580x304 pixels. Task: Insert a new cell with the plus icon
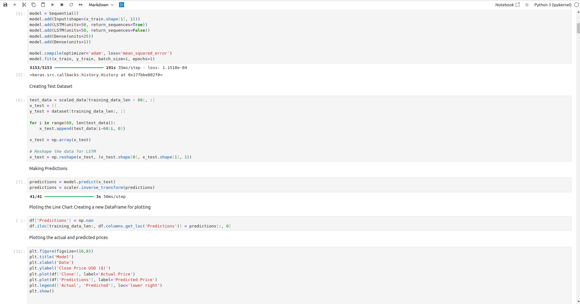coord(15,5)
